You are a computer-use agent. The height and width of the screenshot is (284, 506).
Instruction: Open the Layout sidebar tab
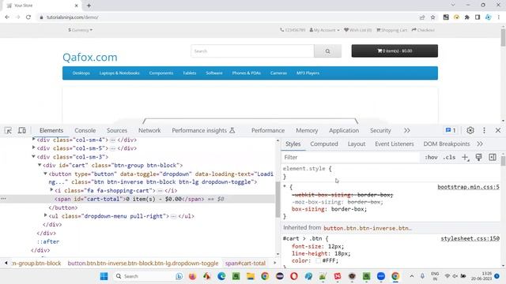(x=357, y=144)
